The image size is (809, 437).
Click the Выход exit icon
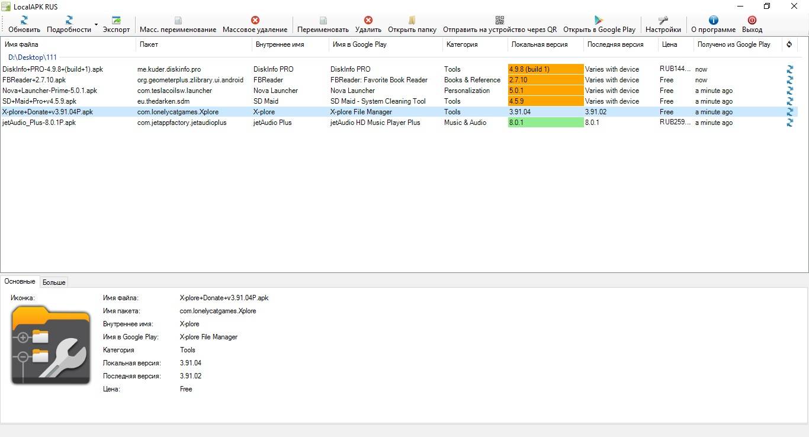coord(752,20)
